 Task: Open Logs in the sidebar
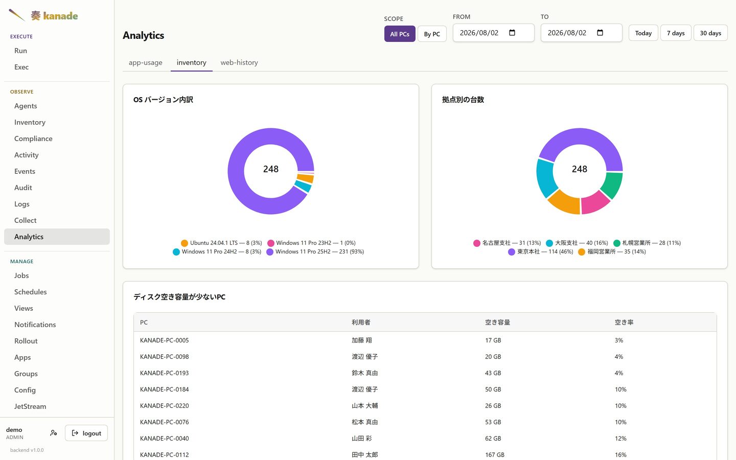click(57, 204)
